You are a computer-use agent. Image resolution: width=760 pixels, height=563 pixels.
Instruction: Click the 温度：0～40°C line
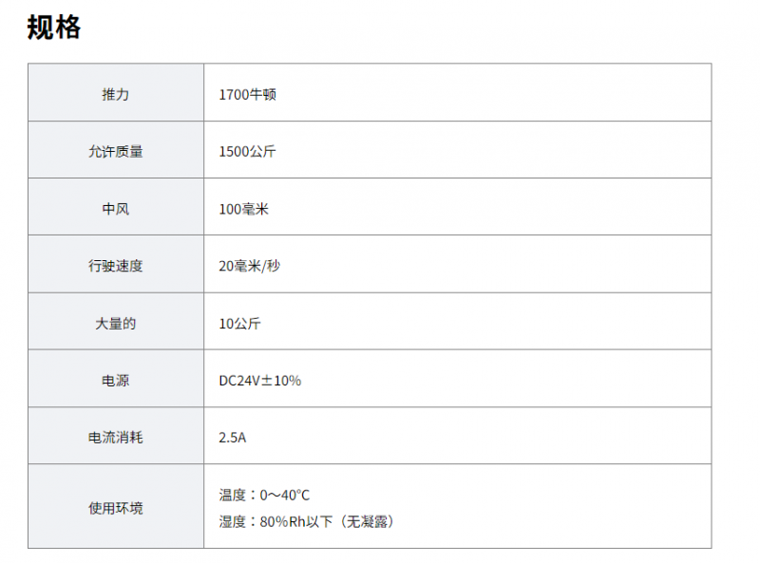(x=264, y=495)
